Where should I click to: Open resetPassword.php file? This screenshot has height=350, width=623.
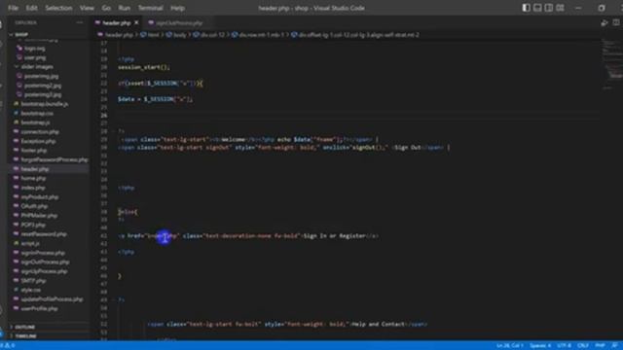click(44, 234)
